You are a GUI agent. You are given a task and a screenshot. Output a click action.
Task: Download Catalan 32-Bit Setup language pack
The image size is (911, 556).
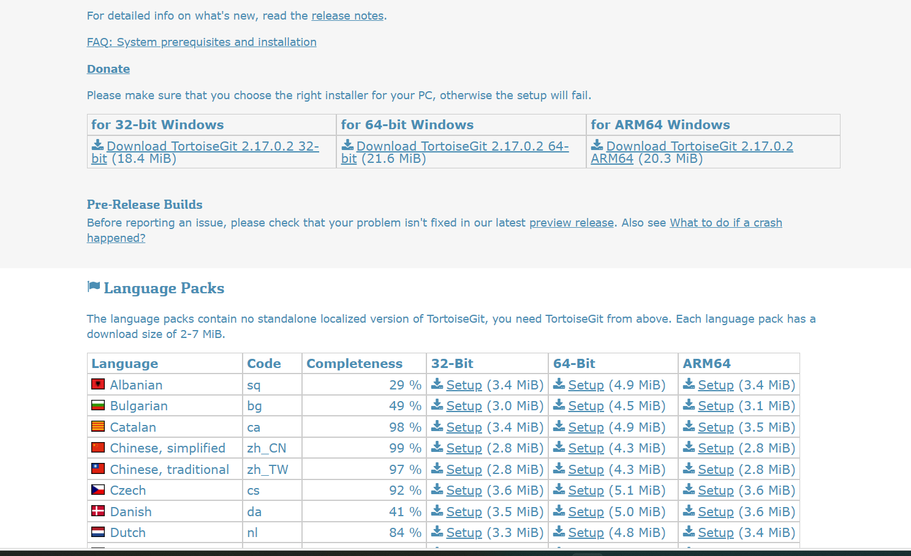464,427
